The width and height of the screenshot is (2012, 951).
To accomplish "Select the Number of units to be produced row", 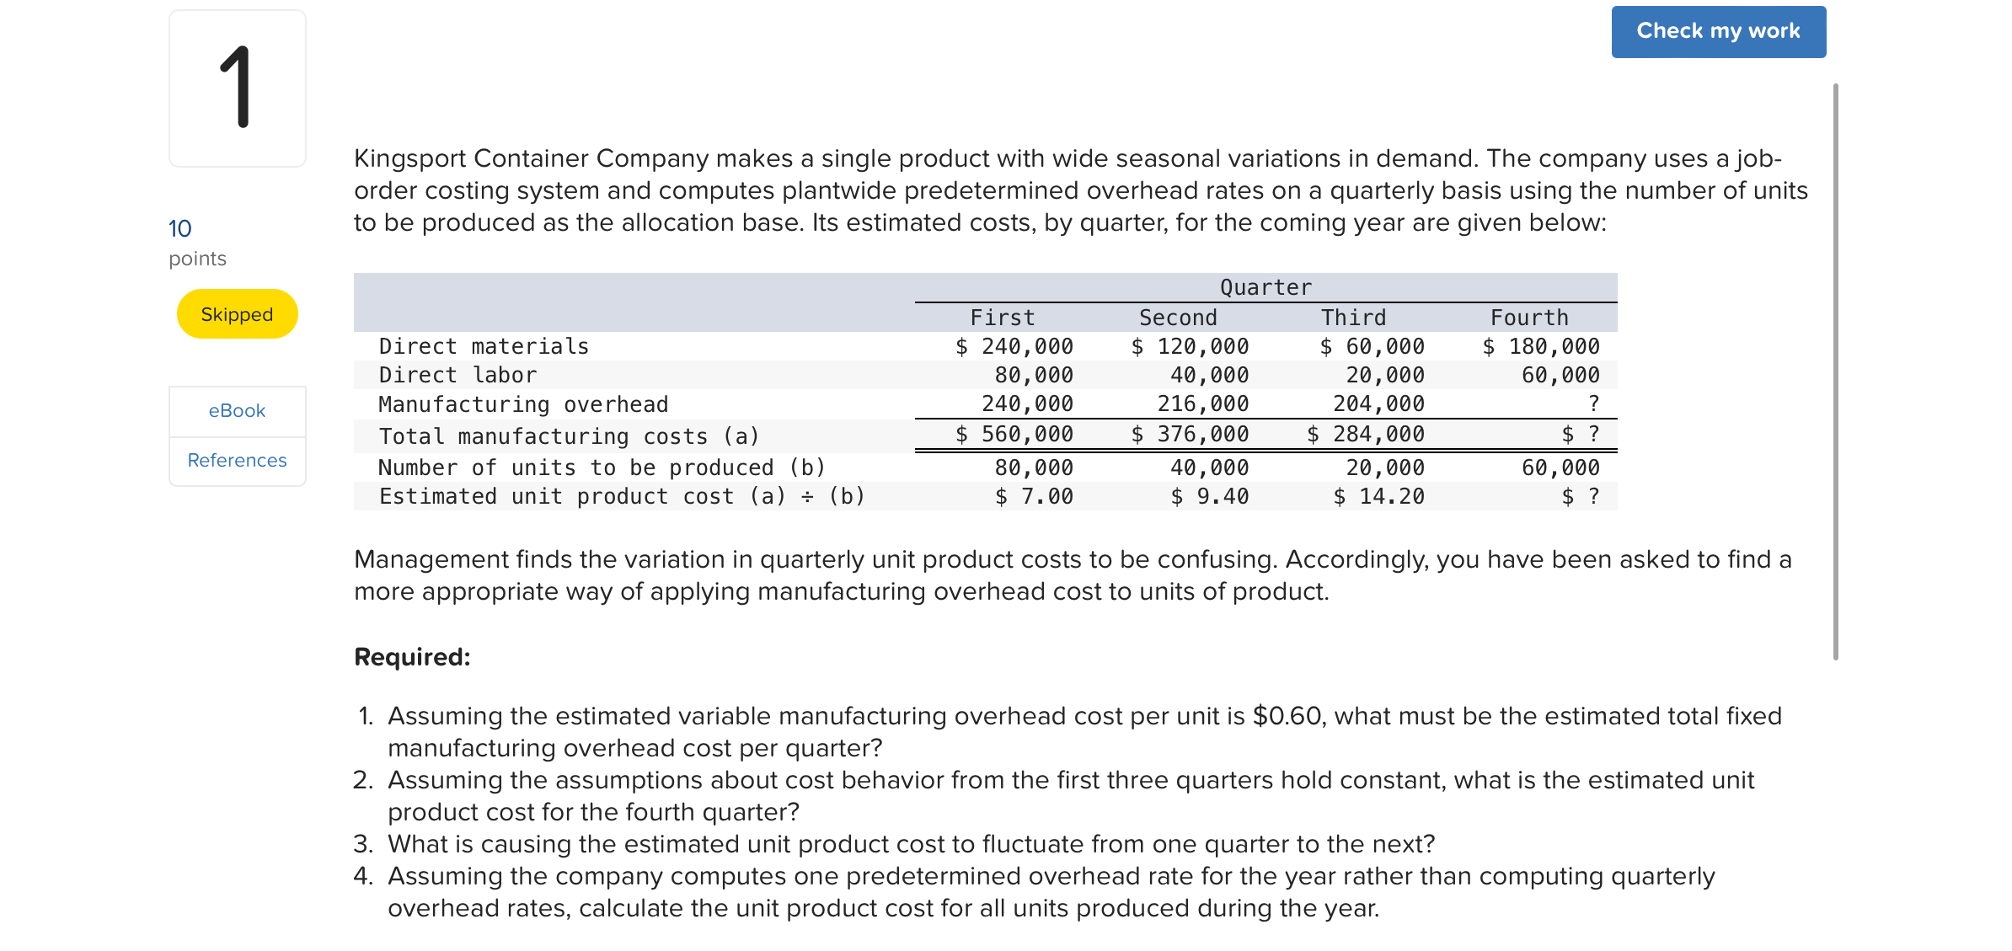I will click(602, 467).
